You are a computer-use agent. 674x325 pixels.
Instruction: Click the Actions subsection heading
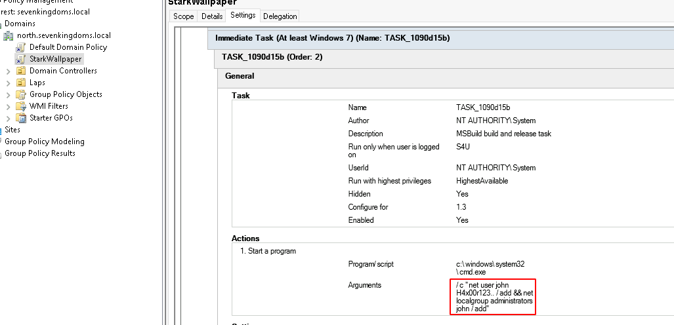point(245,239)
